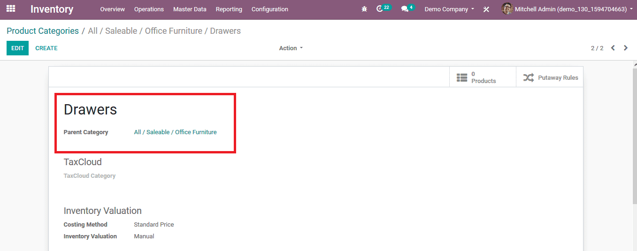The height and width of the screenshot is (251, 637).
Task: Open the apps grid menu icon
Action: [x=10, y=9]
